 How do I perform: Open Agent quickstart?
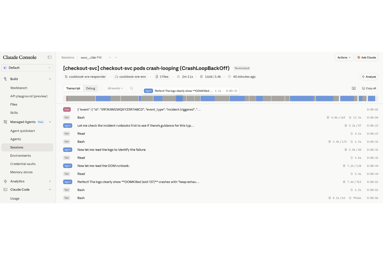click(23, 131)
